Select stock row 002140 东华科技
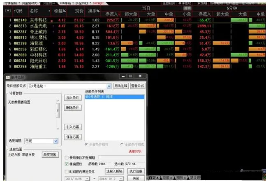This screenshot has width=266, height=182. pyautogui.click(x=134, y=20)
